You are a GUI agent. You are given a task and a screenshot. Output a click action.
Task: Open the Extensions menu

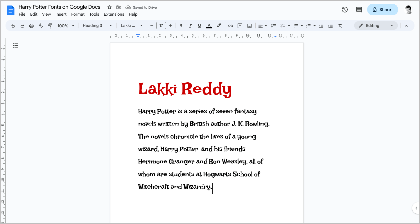click(114, 14)
